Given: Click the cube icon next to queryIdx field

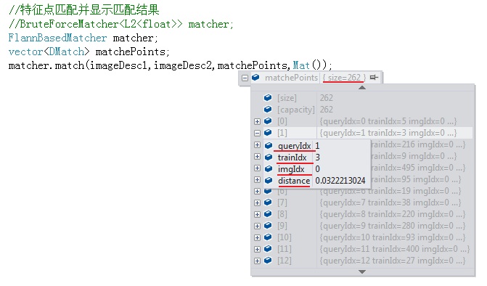Looking at the screenshot, I should point(269,146).
